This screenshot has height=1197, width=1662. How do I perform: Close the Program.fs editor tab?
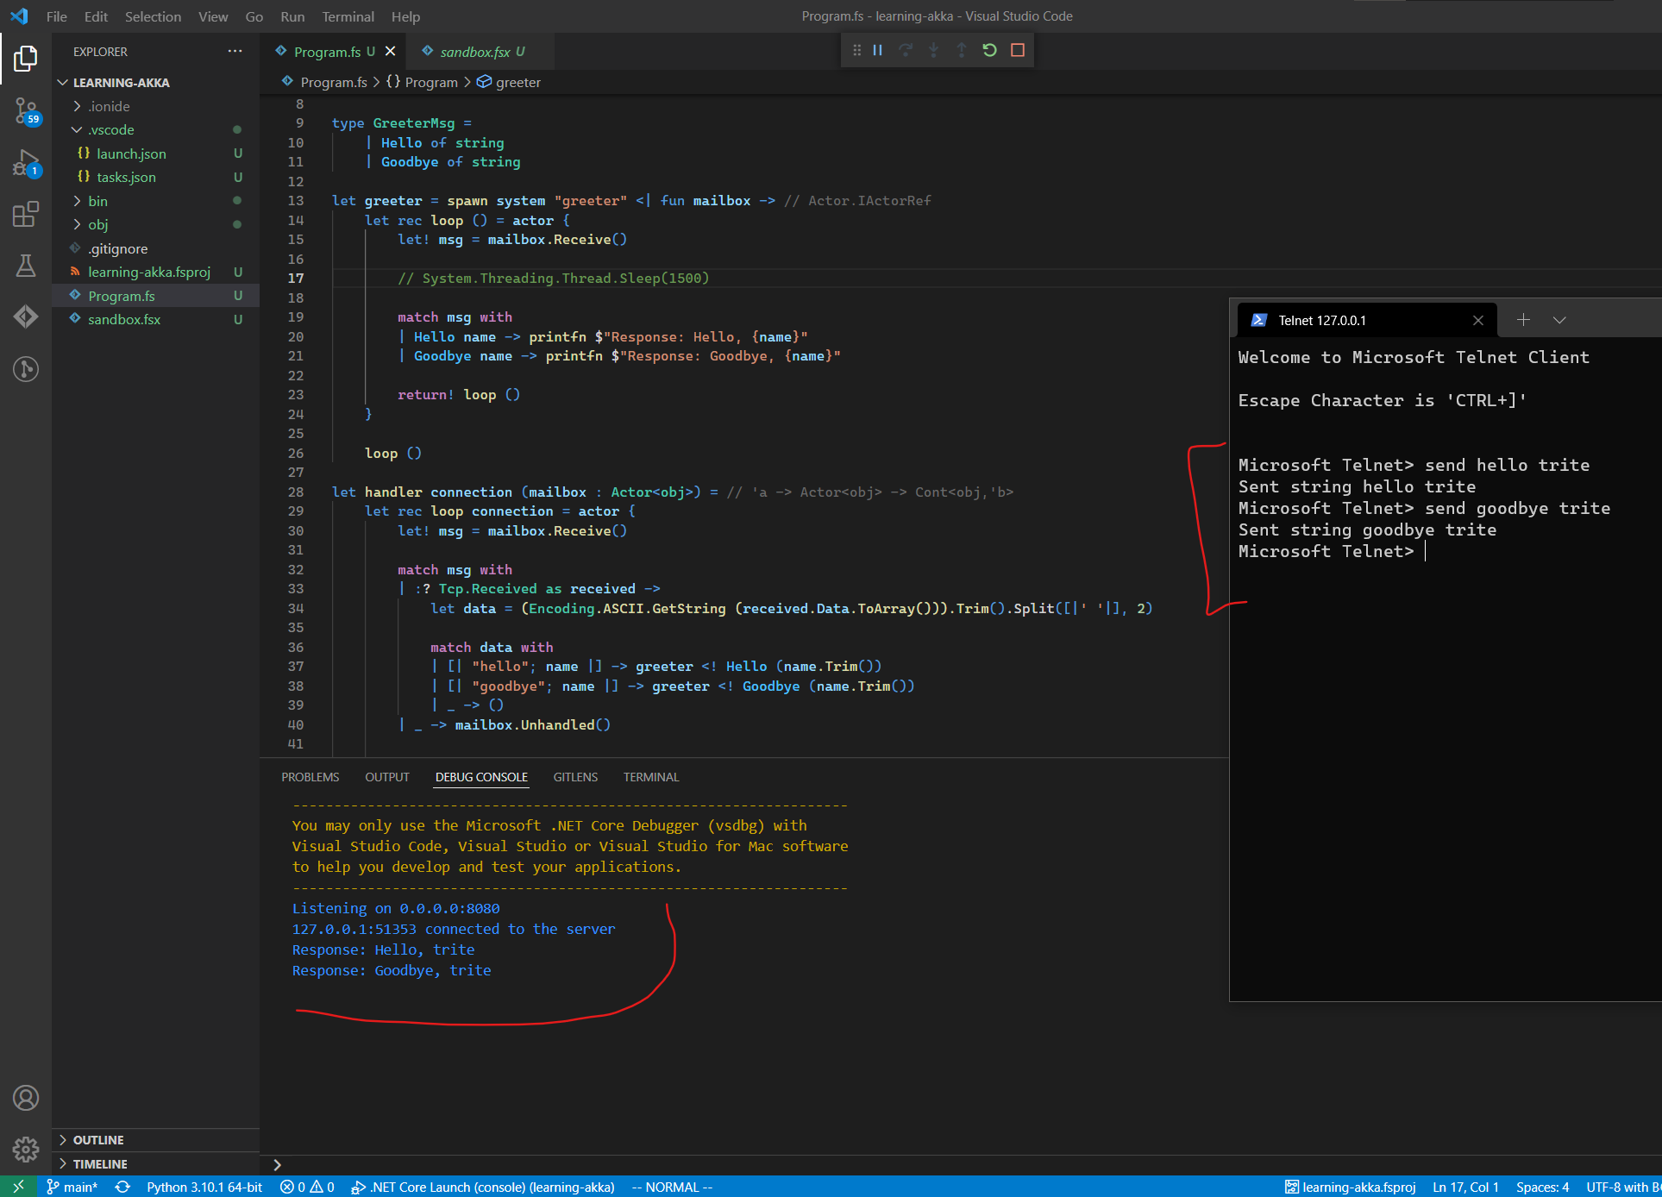(x=390, y=52)
